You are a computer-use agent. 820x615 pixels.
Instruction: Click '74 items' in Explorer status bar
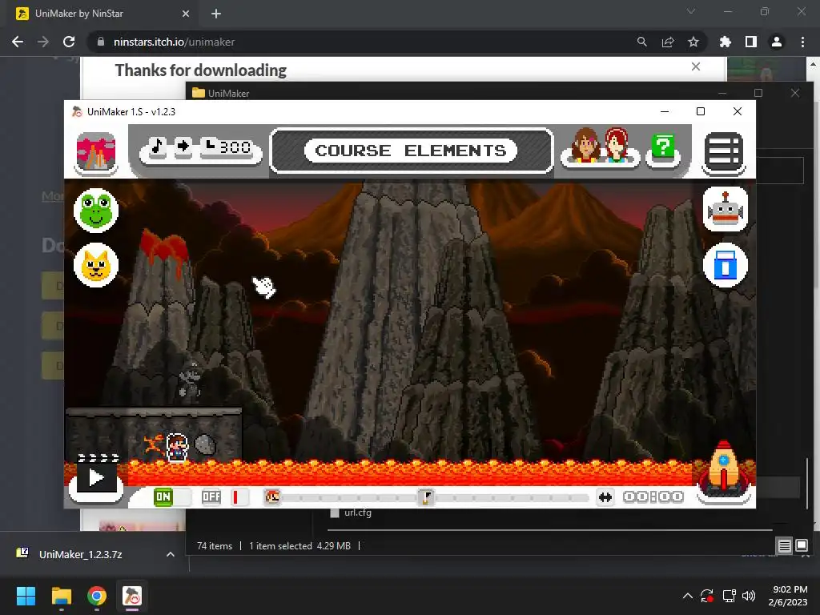click(215, 546)
